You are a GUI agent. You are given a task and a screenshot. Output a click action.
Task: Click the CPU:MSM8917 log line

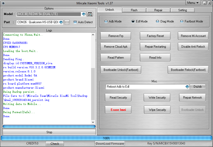tap(11, 47)
